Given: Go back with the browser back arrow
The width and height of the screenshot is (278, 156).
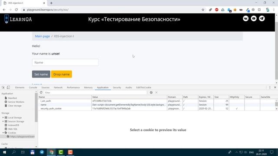Looking at the screenshot, I should [4, 10].
